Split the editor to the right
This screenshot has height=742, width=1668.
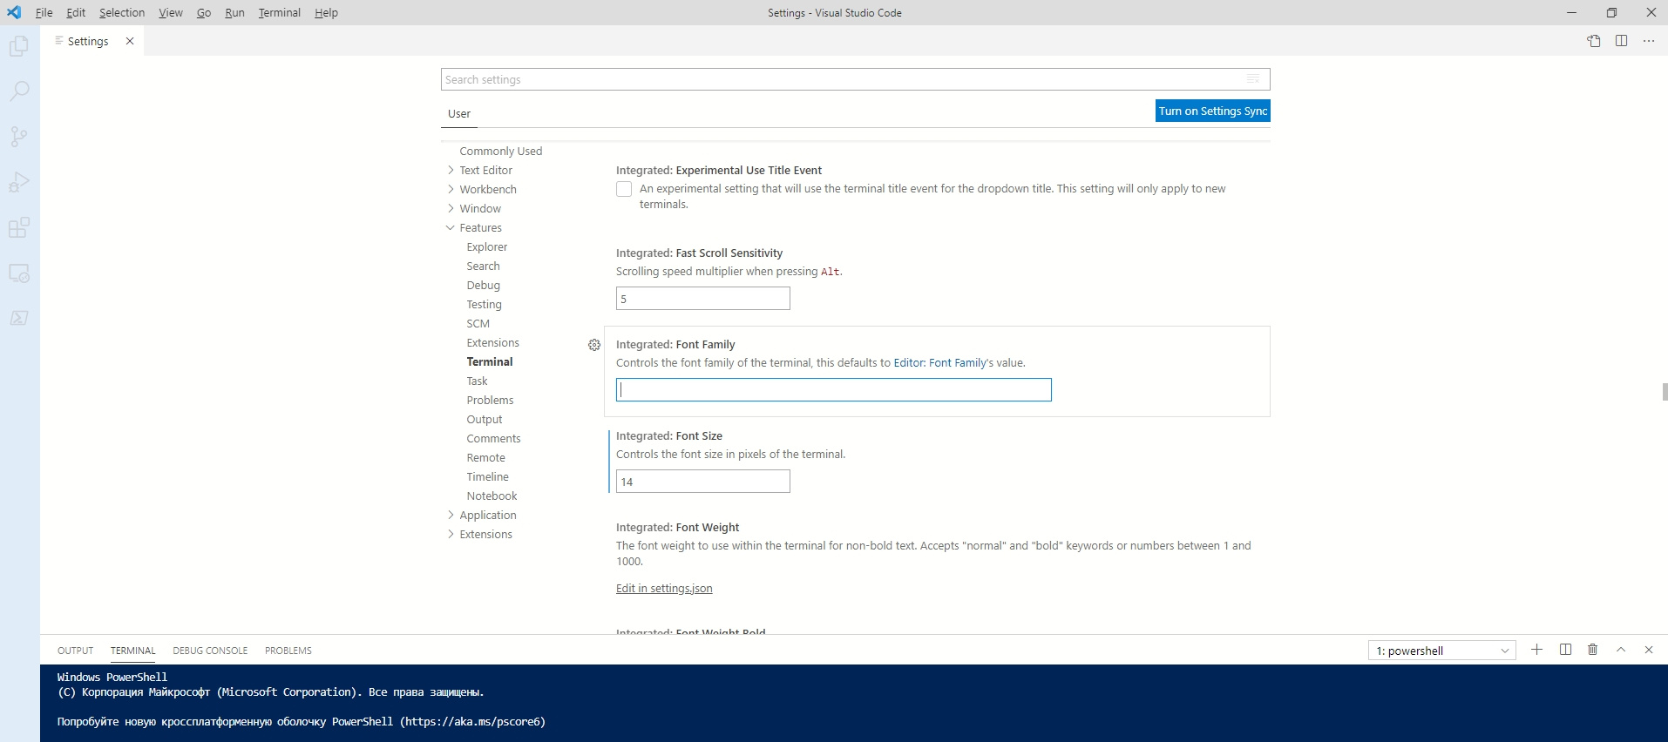tap(1621, 41)
